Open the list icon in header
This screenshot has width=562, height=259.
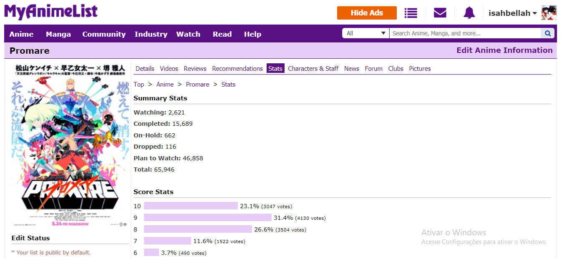click(x=411, y=13)
